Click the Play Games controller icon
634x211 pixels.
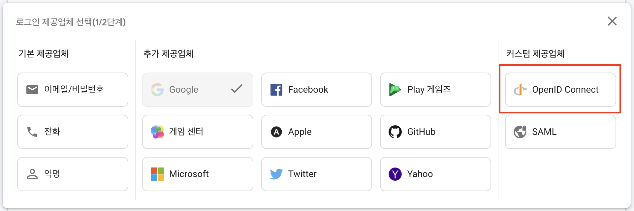tap(395, 90)
